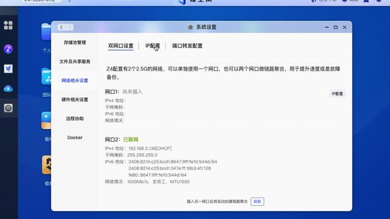The width and height of the screenshot is (390, 219).
Task: Select the 双网口设置 tab
Action: [x=121, y=46]
